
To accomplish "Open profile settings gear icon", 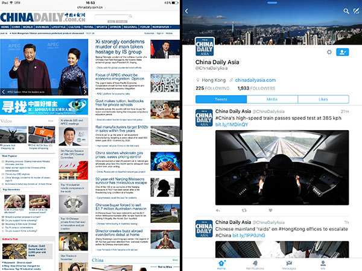I will coord(328,52).
